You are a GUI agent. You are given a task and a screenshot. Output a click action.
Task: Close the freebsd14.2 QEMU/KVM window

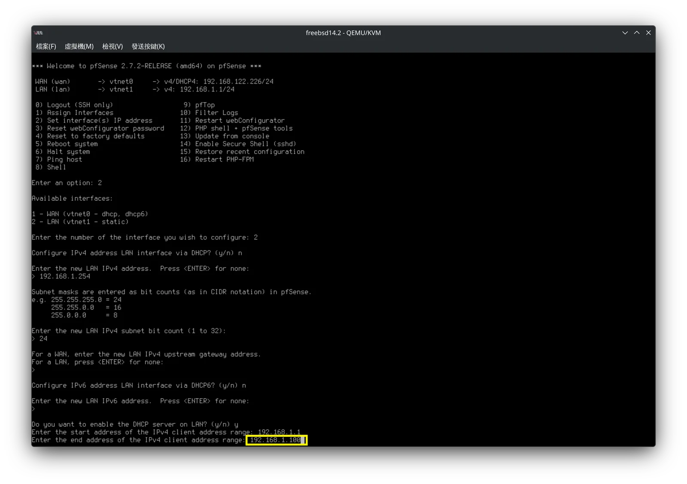(x=648, y=33)
